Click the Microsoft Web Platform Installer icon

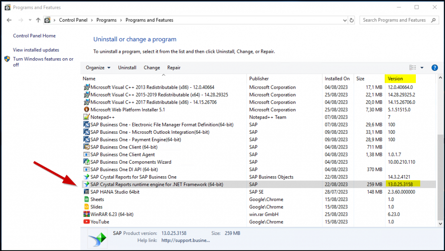coord(86,110)
